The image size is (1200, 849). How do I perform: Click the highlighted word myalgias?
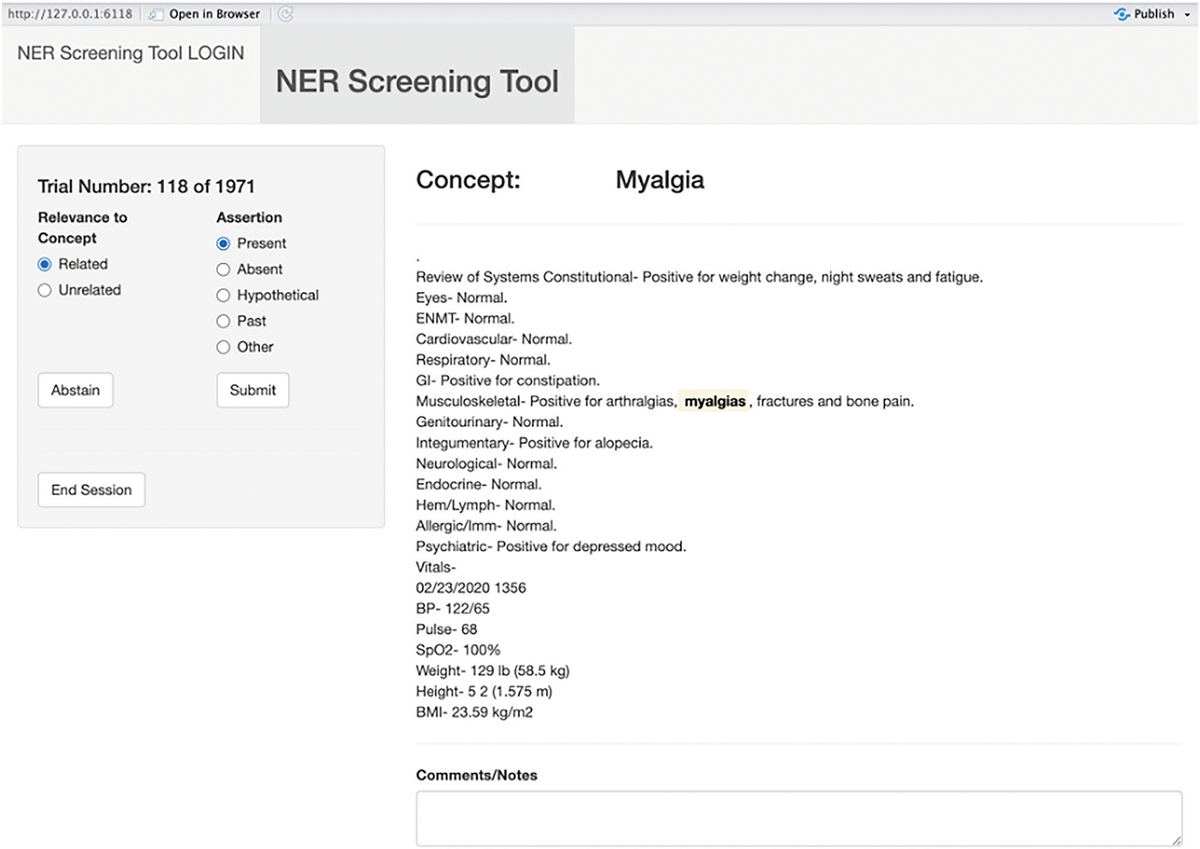pyautogui.click(x=715, y=401)
